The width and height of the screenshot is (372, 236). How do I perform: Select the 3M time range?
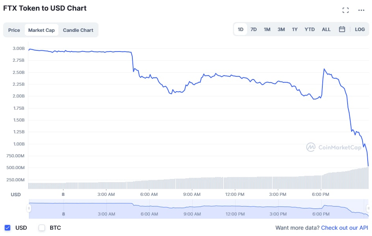click(x=281, y=29)
